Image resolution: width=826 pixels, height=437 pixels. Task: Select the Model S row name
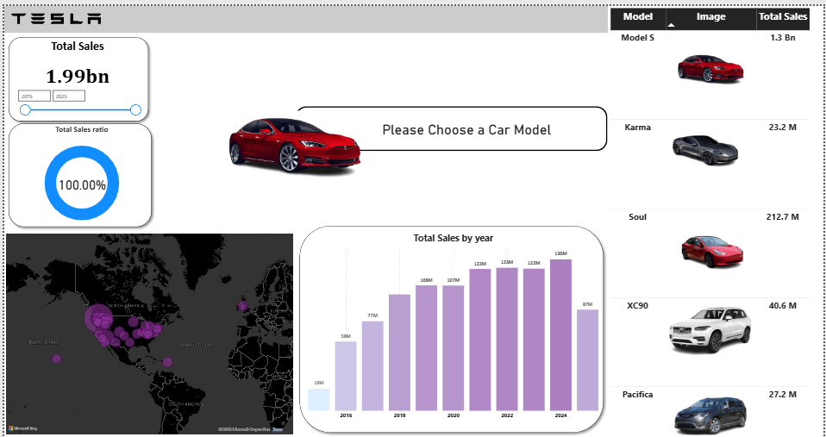(x=637, y=37)
